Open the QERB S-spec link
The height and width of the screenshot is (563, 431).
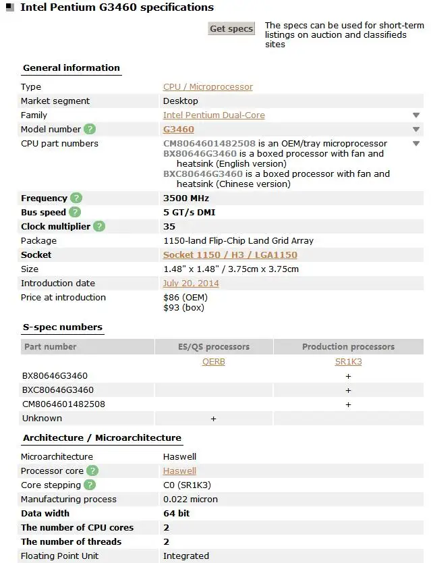pyautogui.click(x=213, y=362)
